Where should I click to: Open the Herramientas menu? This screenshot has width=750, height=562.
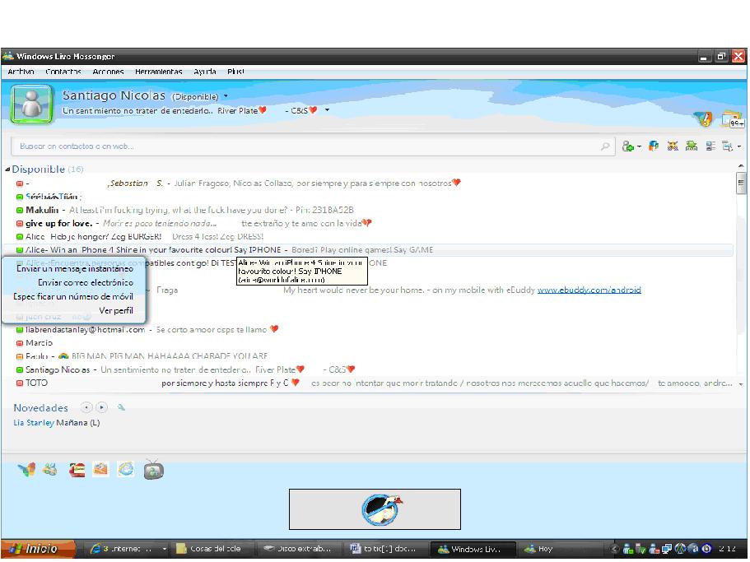(x=158, y=72)
